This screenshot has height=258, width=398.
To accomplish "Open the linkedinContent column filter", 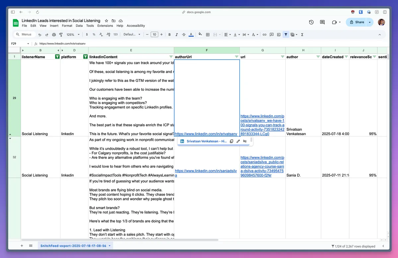I will 171,57.
